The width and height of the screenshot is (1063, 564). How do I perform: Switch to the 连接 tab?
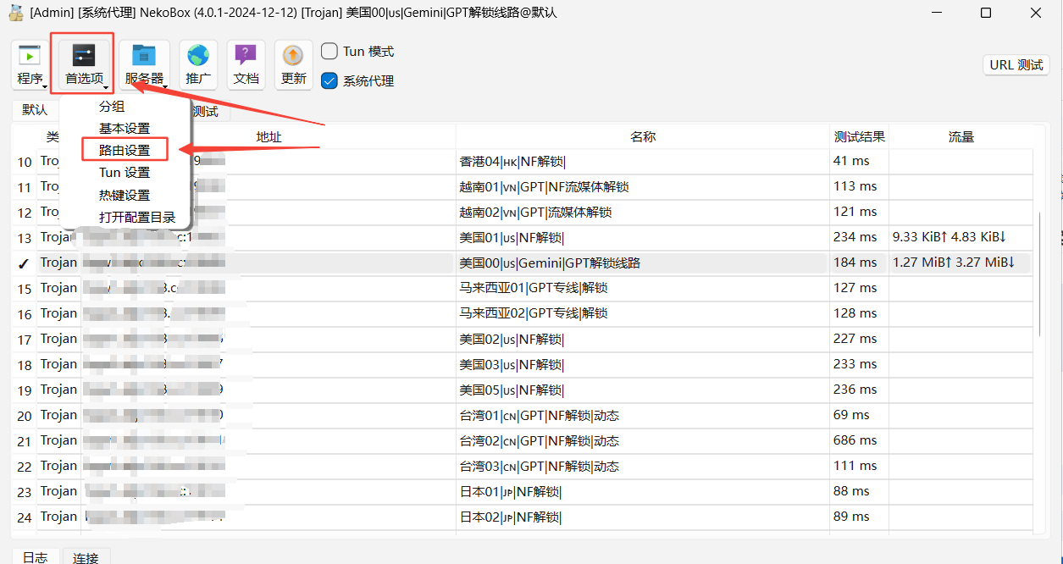(x=86, y=557)
